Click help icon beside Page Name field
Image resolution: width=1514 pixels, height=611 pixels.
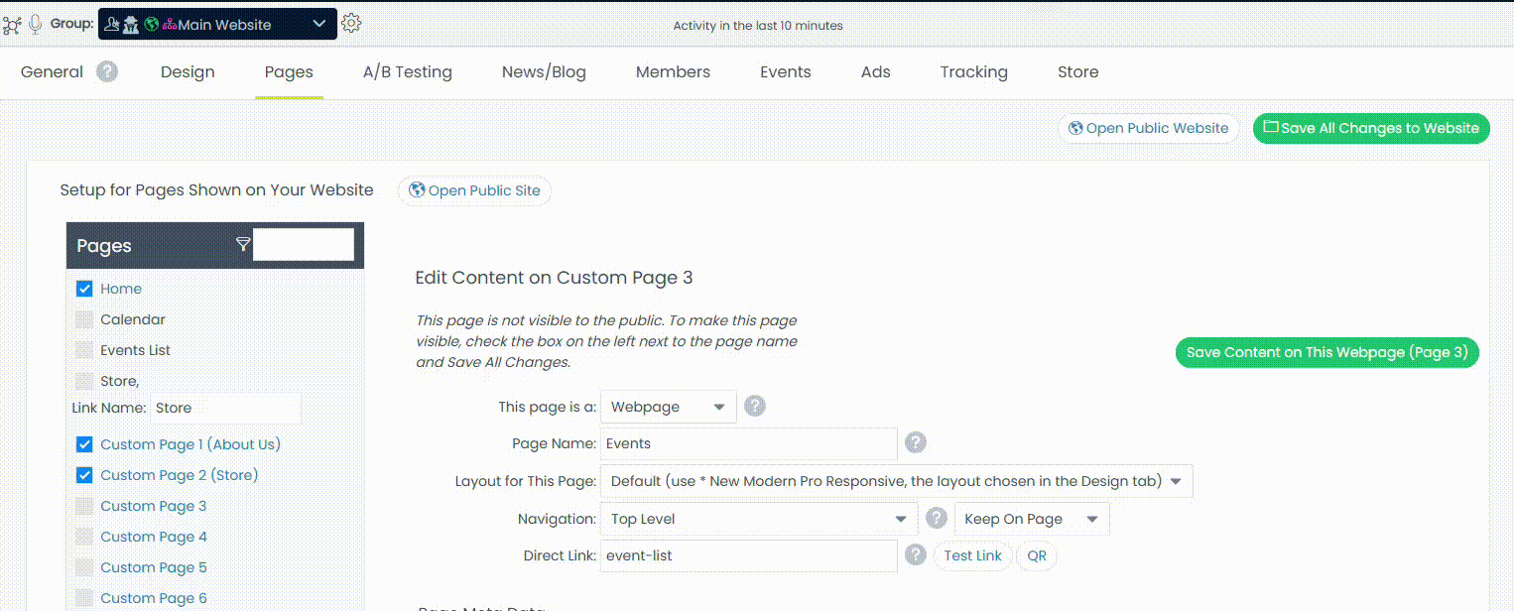916,442
